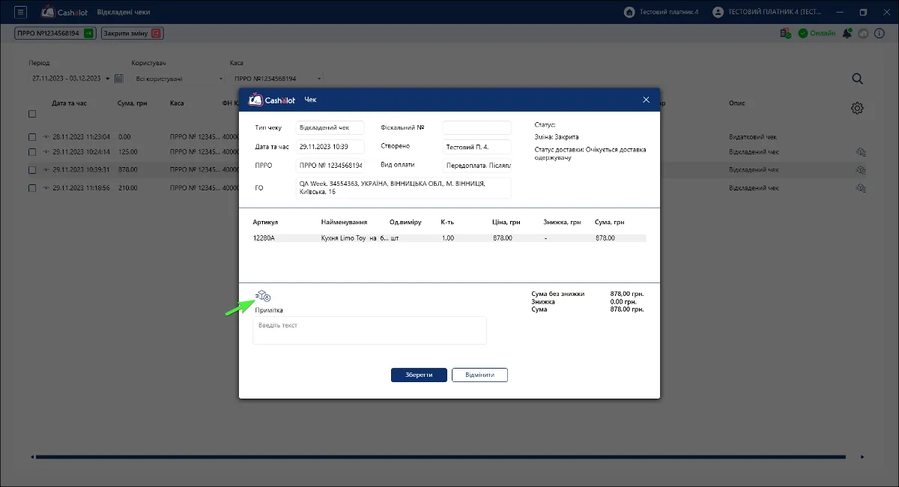899x487 pixels.
Task: Tick the checkbox for the 28.11.2023 11:23:04 row
Action: click(32, 137)
